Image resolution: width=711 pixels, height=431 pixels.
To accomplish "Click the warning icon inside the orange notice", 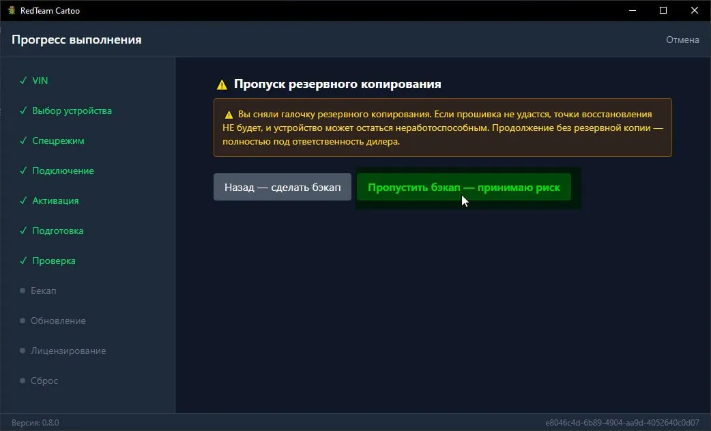I will [x=229, y=115].
